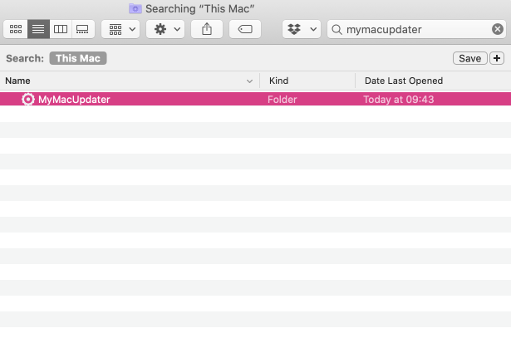Switch to list view
511x338 pixels.
tap(38, 29)
